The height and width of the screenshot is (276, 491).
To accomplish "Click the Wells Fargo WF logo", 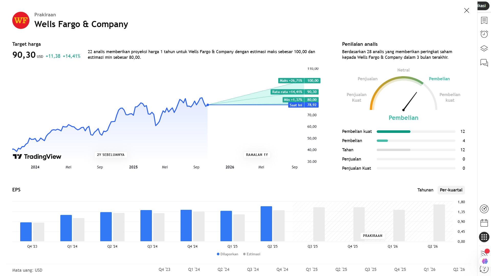I will point(21,20).
